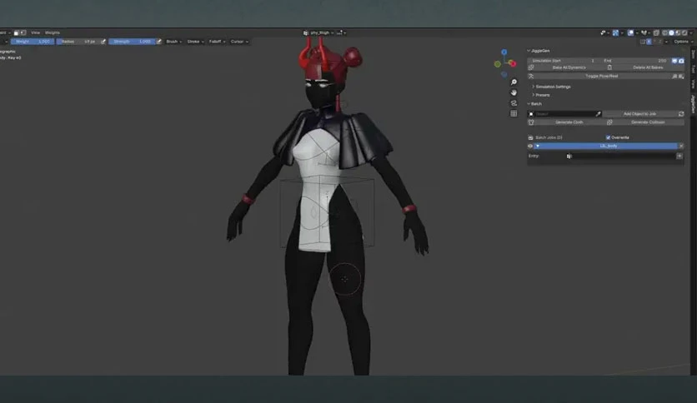Open object visibility selectability dropdown icon
The image size is (697, 403).
tap(604, 32)
